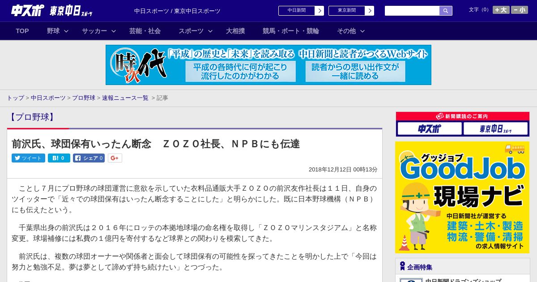537x282 pixels.
Task: Click the search magnifier button
Action: coord(446,11)
